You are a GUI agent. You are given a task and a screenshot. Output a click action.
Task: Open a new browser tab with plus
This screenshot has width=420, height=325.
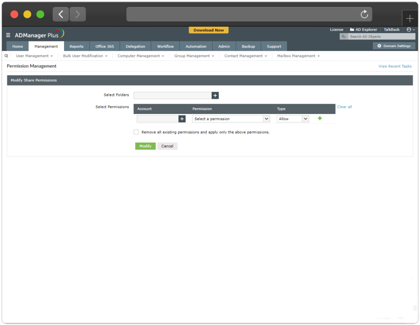tap(410, 18)
